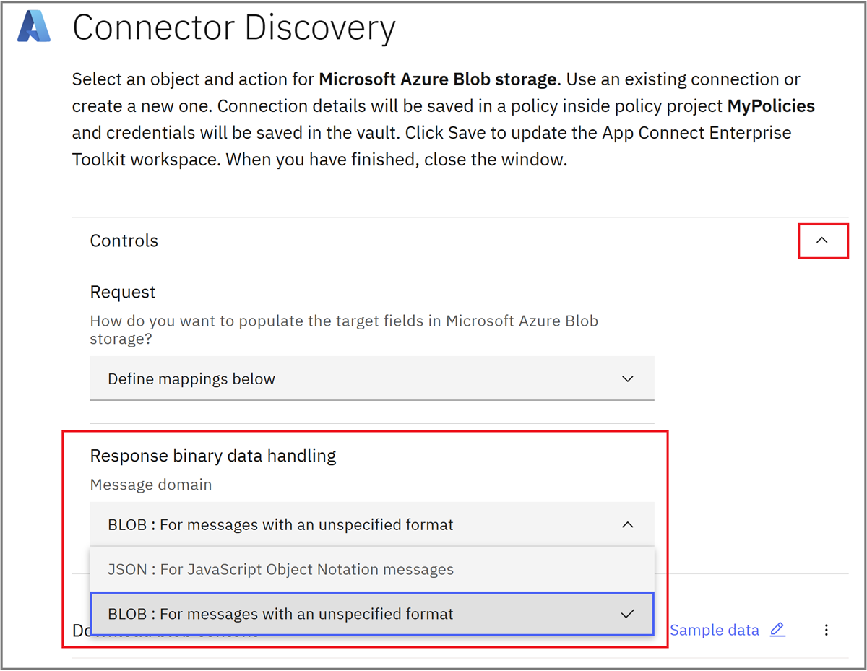Click the Request section heading
The image size is (867, 671).
122,292
